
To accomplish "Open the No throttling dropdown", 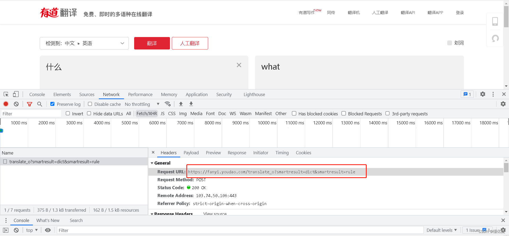I will click(142, 104).
